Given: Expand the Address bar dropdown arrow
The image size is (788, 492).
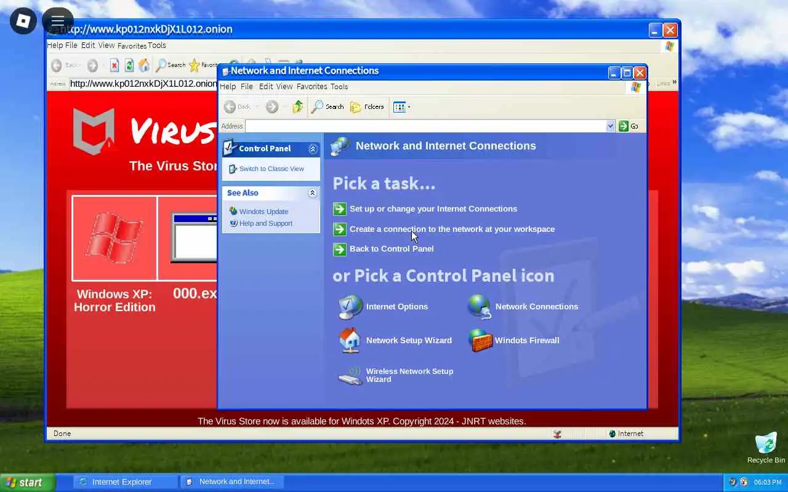Looking at the screenshot, I should click(x=611, y=126).
